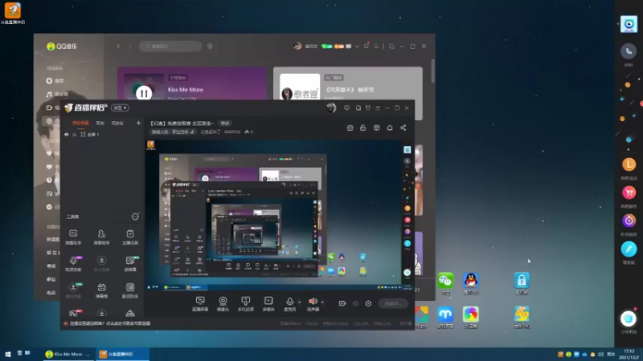Share the live room with share icon
643x361 pixels.
tap(403, 128)
